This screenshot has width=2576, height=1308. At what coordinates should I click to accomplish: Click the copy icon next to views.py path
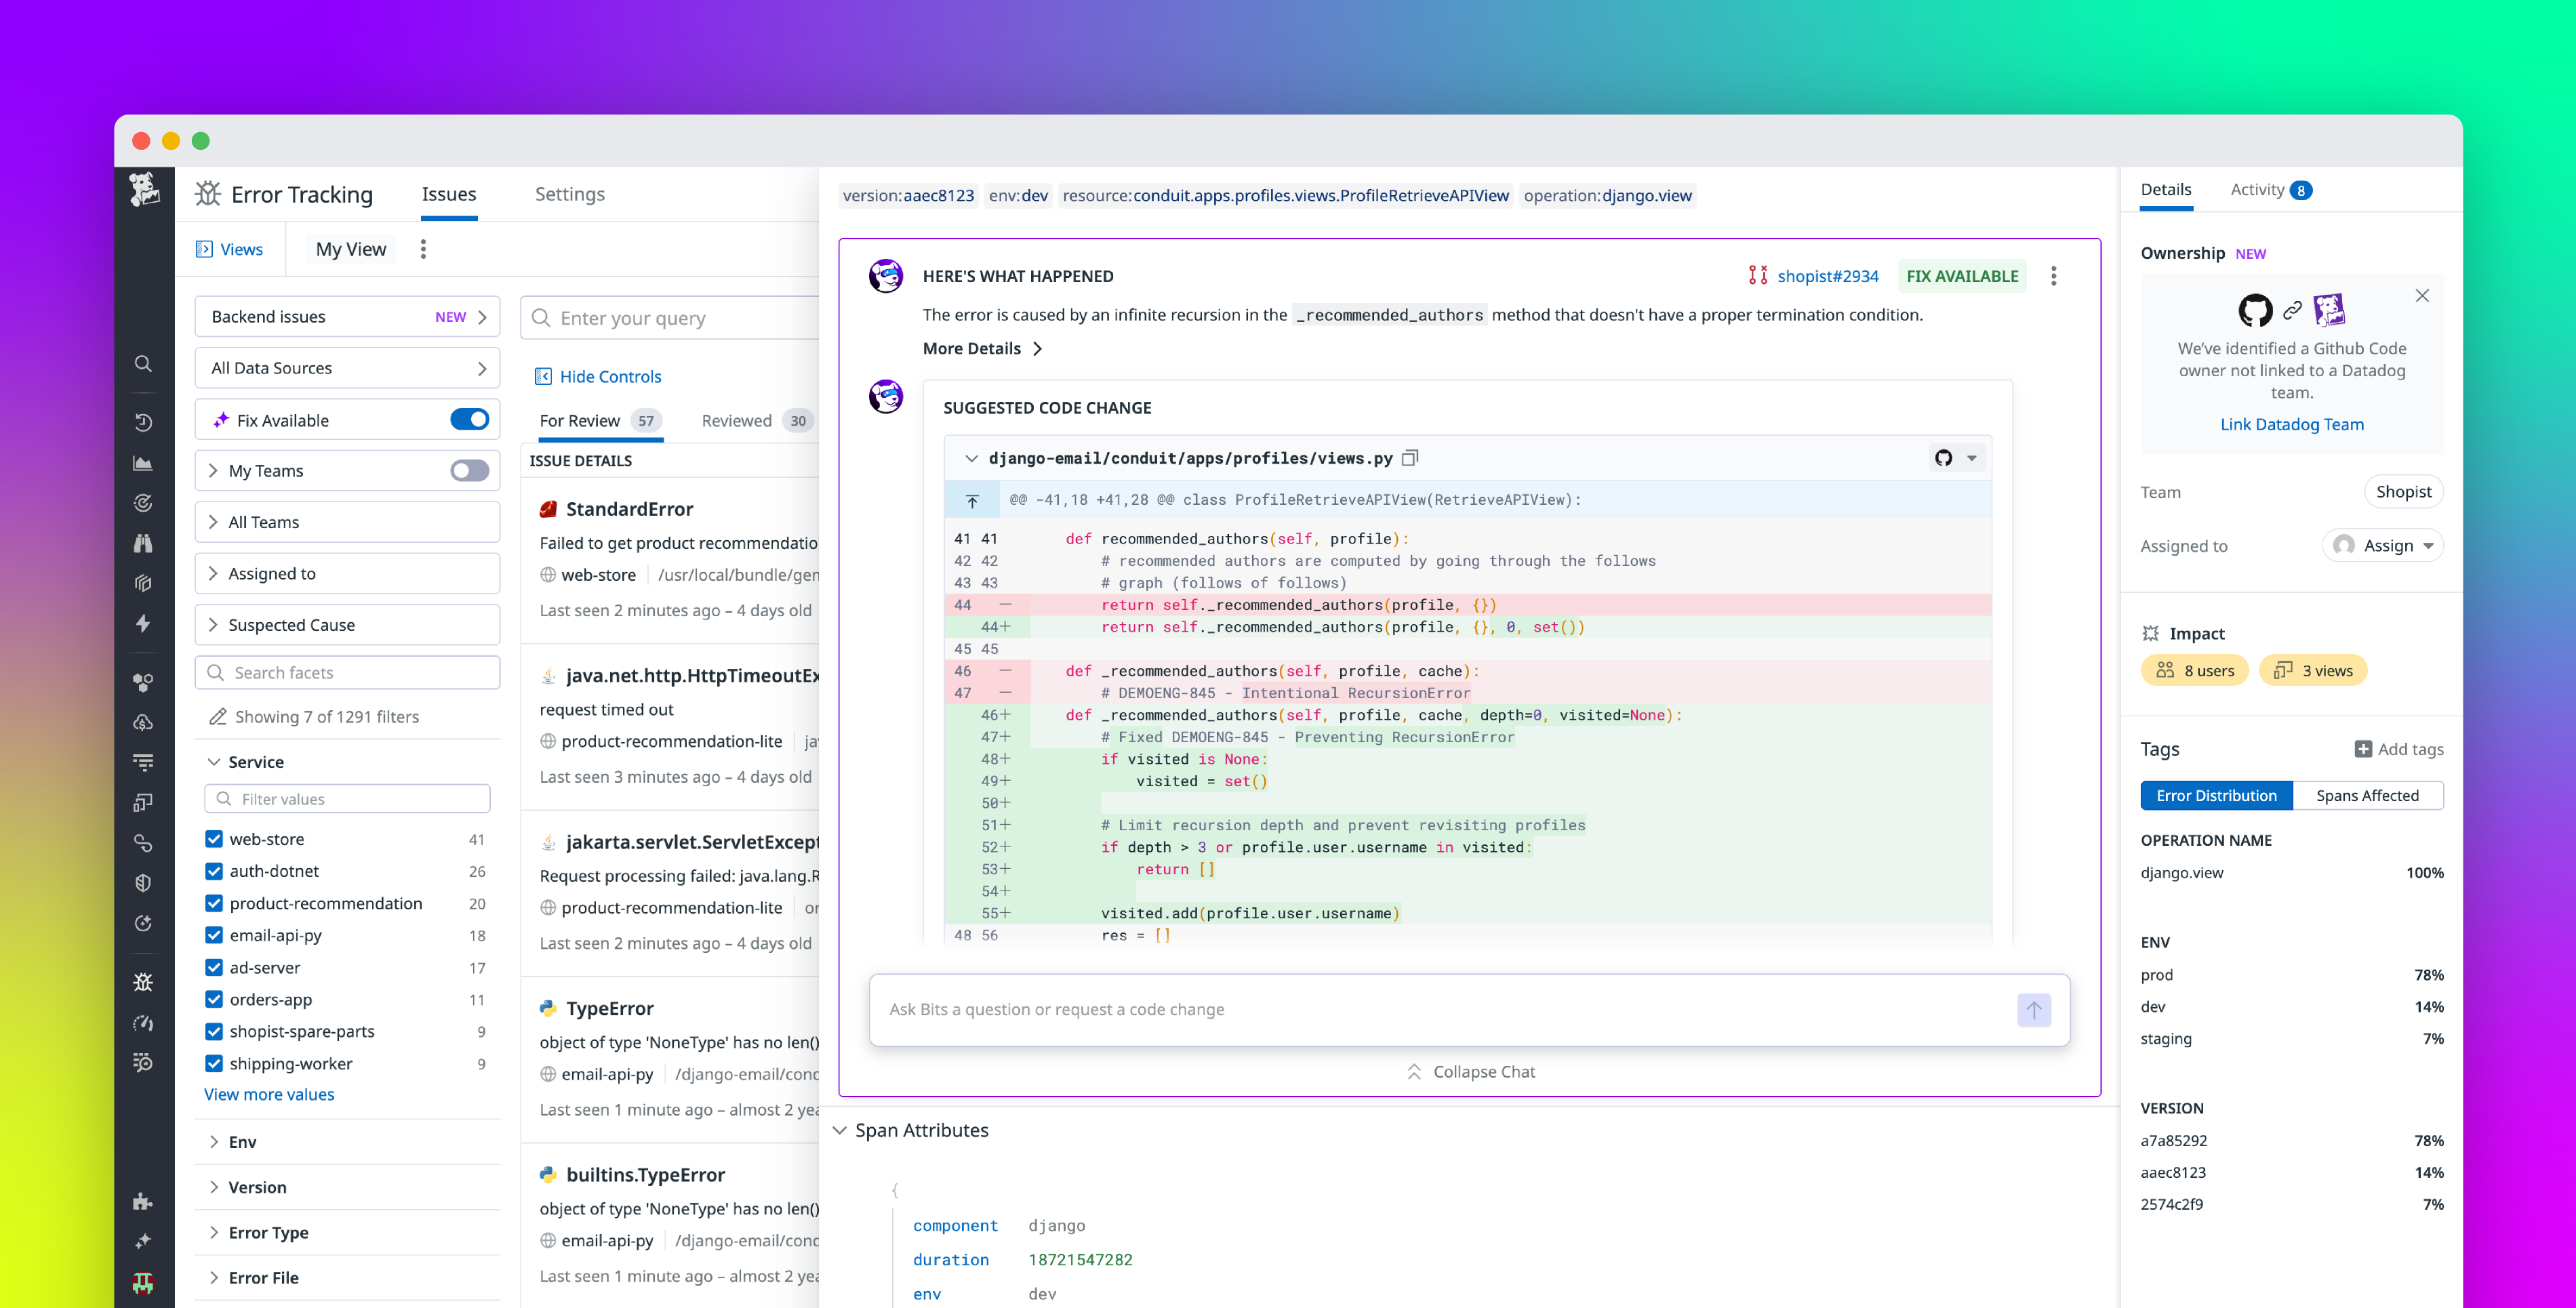(x=1411, y=457)
